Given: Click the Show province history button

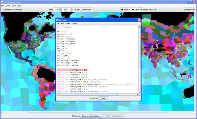Looking at the screenshot, I should pyautogui.click(x=91, y=116).
